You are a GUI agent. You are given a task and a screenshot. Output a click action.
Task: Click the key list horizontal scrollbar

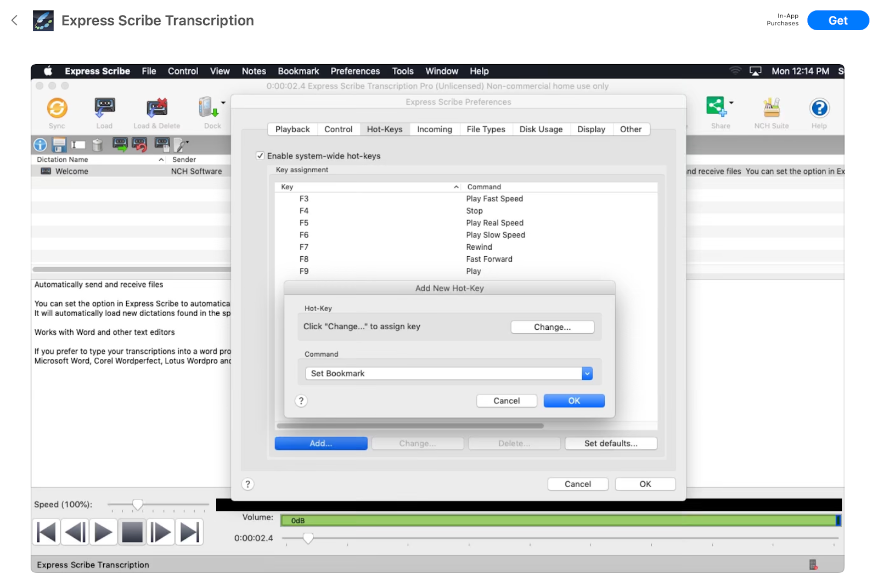(x=410, y=426)
